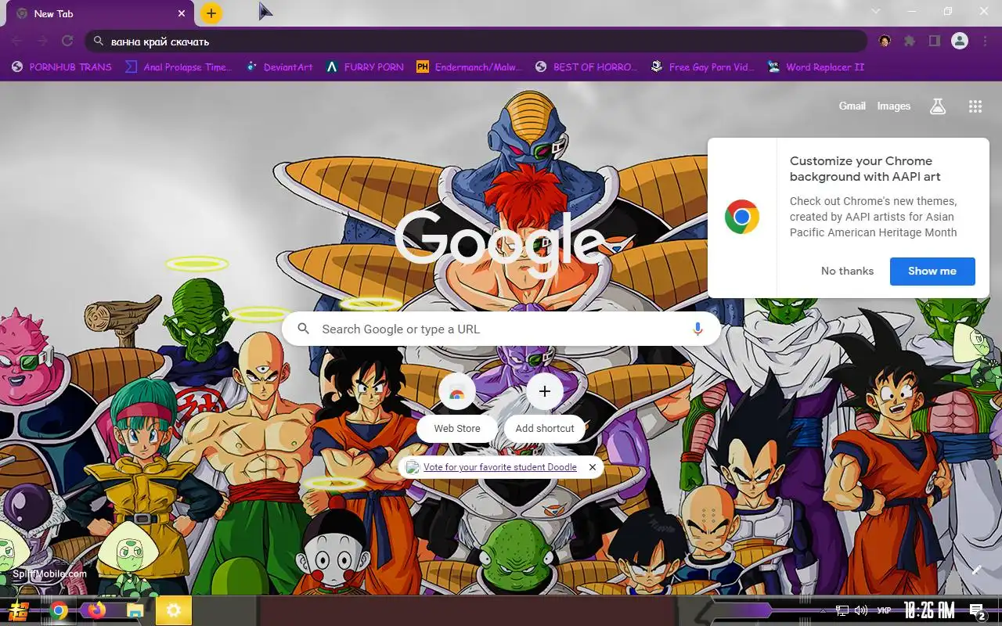Open the Word Replacer II bookmark
The height and width of the screenshot is (626, 1002).
816,67
